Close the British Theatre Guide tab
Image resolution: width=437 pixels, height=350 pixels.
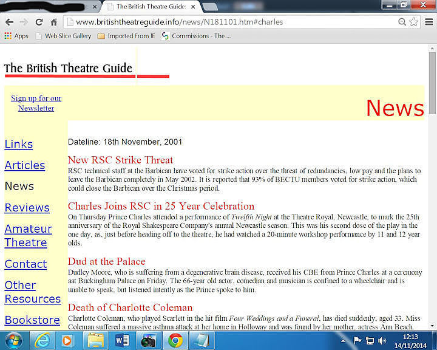[193, 7]
